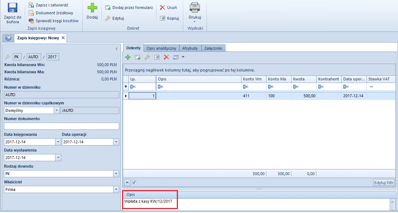Screen dimensions: 398x213
Task: Click the Kwota cell 500,00 in row
Action: [304, 96]
